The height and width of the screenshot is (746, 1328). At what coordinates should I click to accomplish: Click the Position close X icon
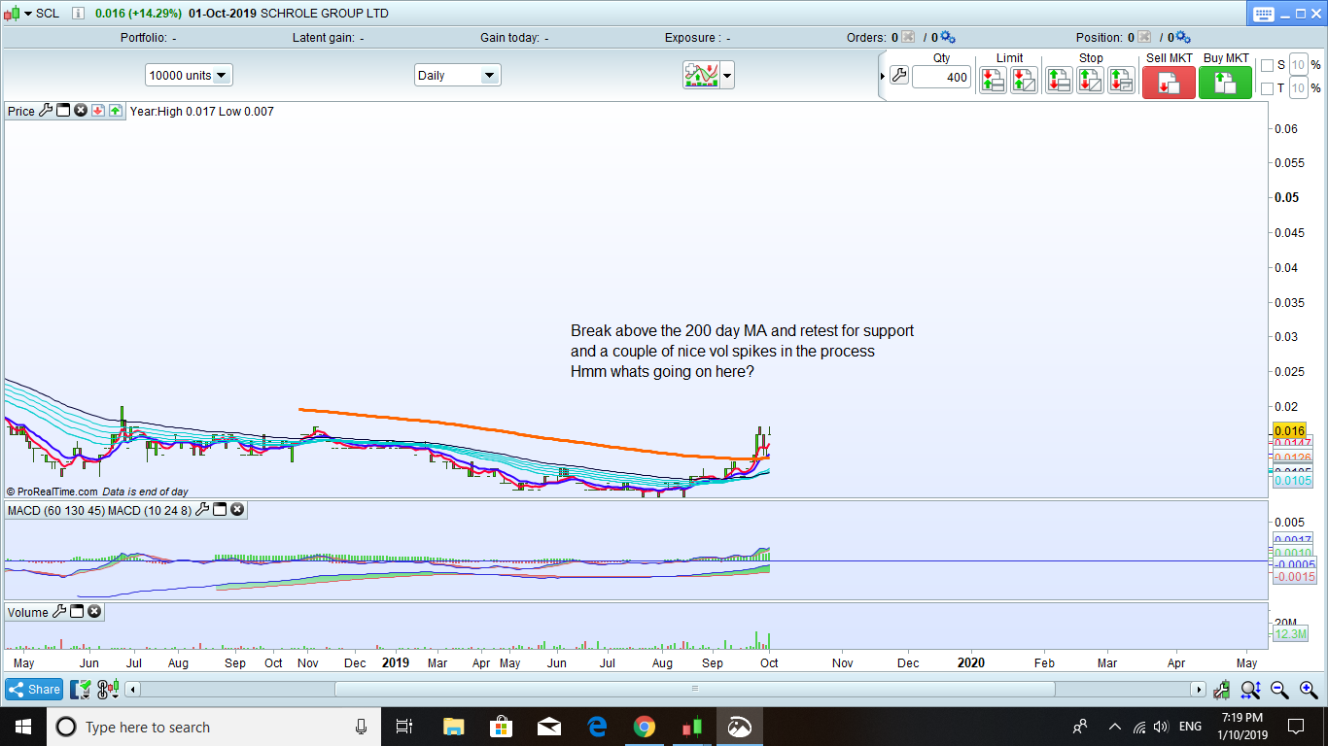(1144, 37)
